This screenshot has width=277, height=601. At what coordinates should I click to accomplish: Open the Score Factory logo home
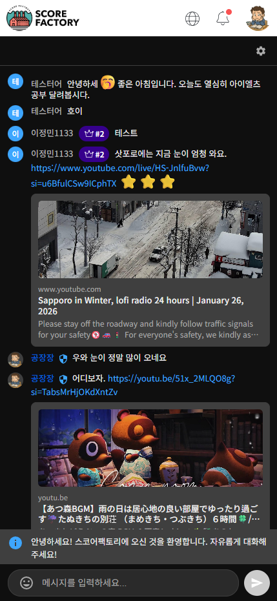coord(43,18)
